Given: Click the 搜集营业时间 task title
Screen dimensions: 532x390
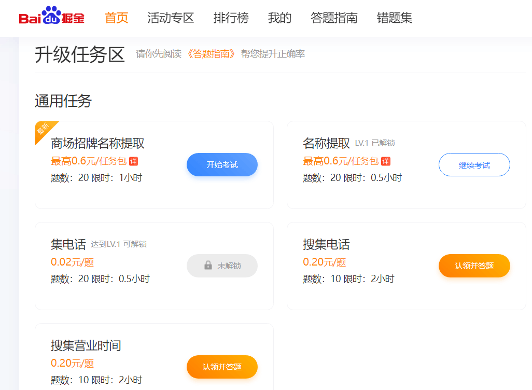Looking at the screenshot, I should pyautogui.click(x=86, y=345).
